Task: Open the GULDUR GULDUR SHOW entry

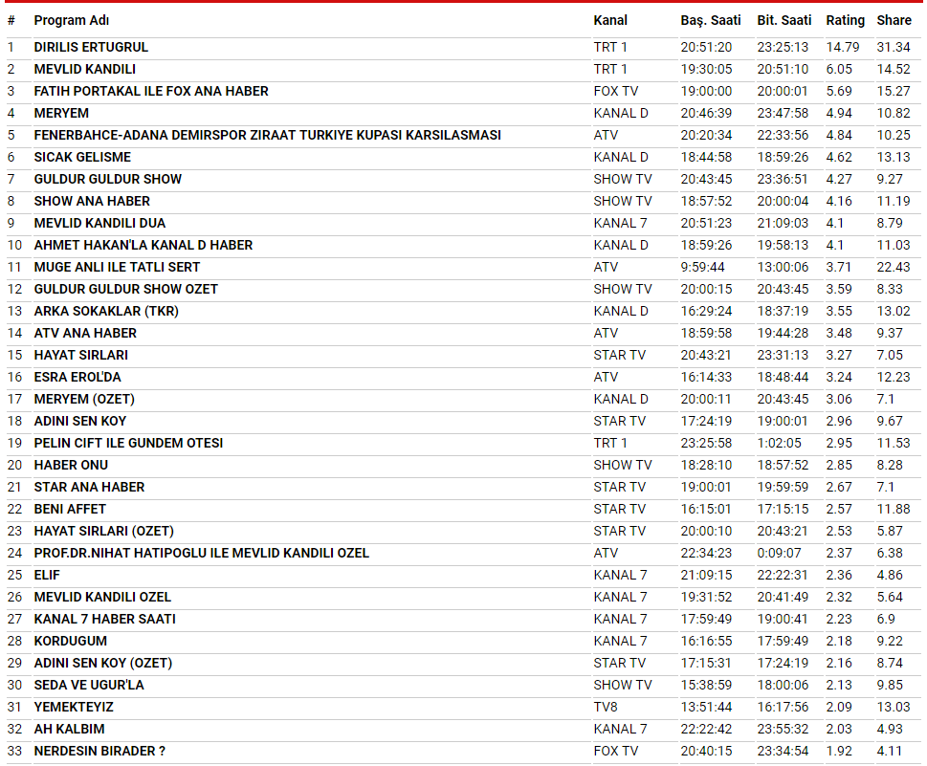Action: click(107, 179)
